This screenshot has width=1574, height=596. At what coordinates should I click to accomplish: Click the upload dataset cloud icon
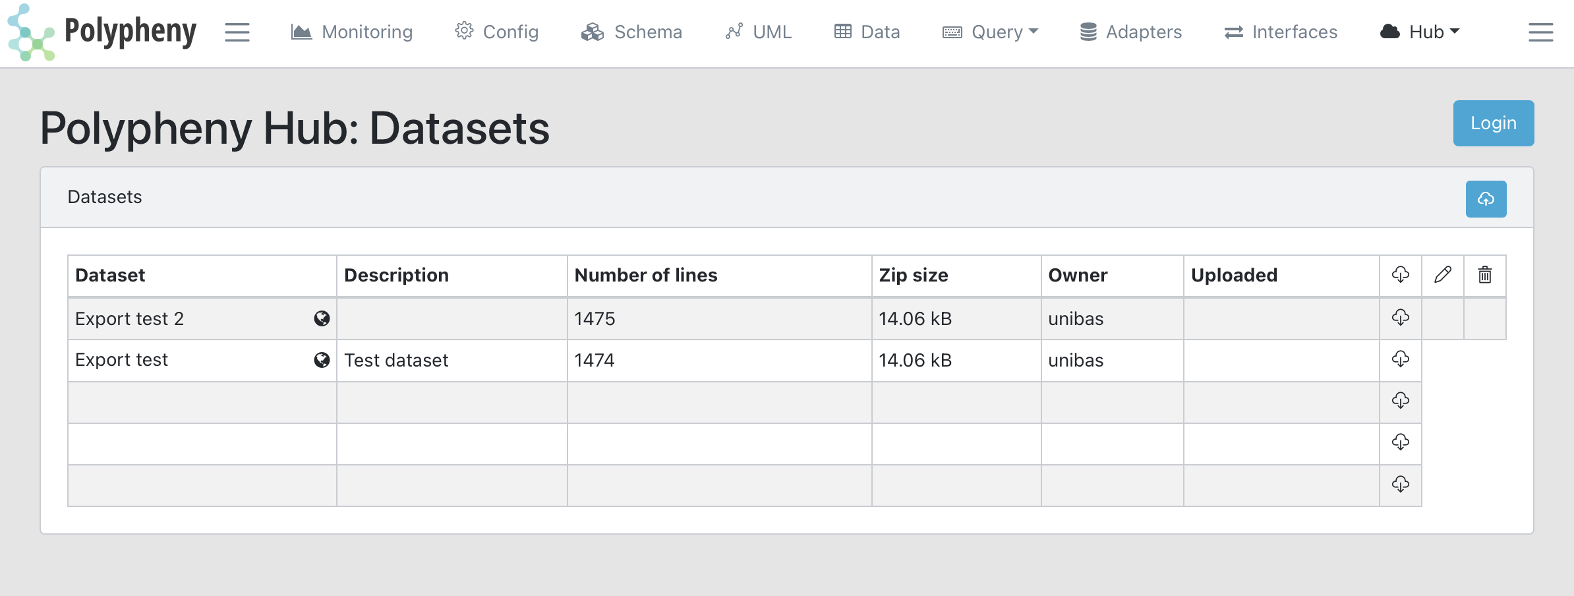click(x=1486, y=198)
